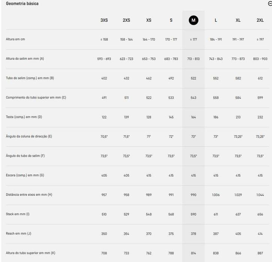The height and width of the screenshot is (262, 272).
Task: Click M column stack value 590
Action: pos(194,214)
